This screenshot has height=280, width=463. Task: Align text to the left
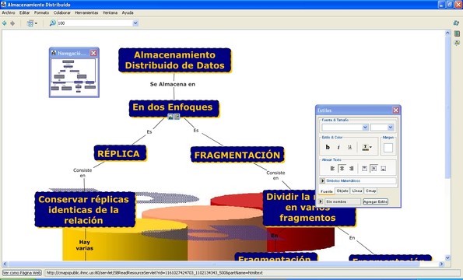tap(332, 169)
